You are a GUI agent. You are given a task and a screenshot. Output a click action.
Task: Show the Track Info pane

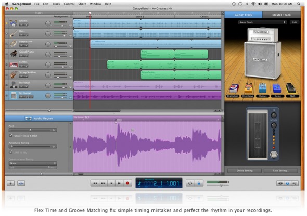click(287, 183)
